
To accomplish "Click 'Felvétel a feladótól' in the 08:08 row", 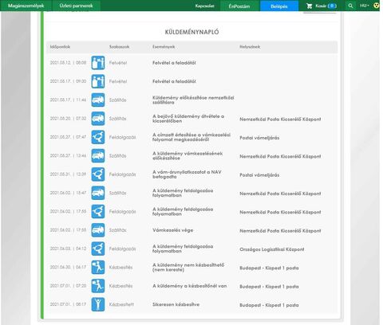I will [174, 63].
